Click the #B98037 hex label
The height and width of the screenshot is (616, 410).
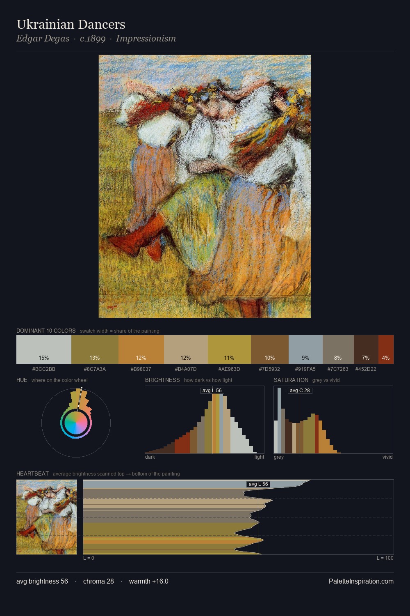(141, 369)
